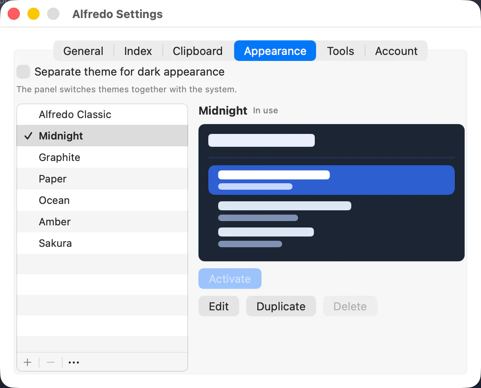Click 'The panel switches themes' description text

coord(127,89)
